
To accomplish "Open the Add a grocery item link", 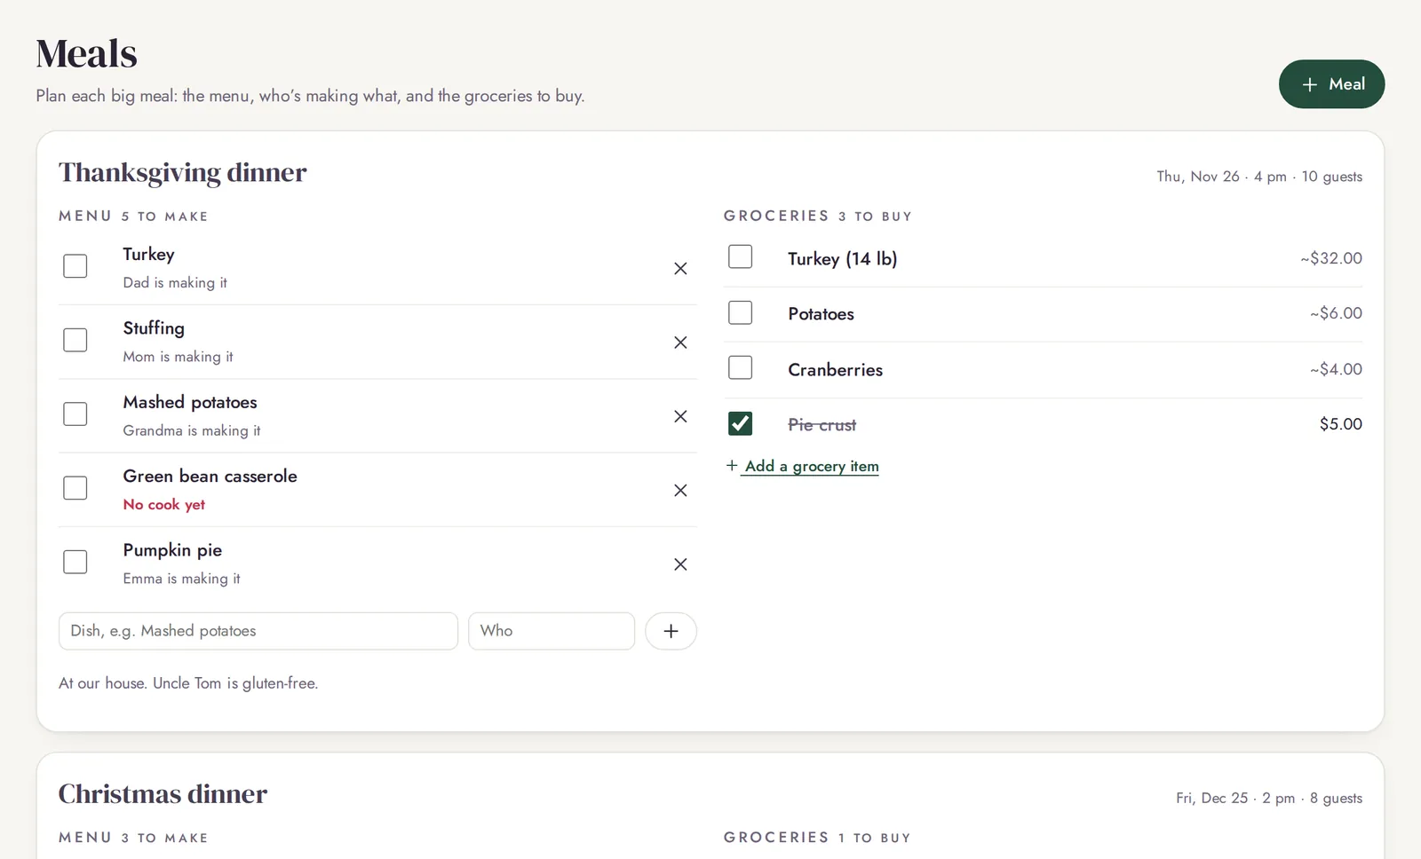I will tap(803, 466).
